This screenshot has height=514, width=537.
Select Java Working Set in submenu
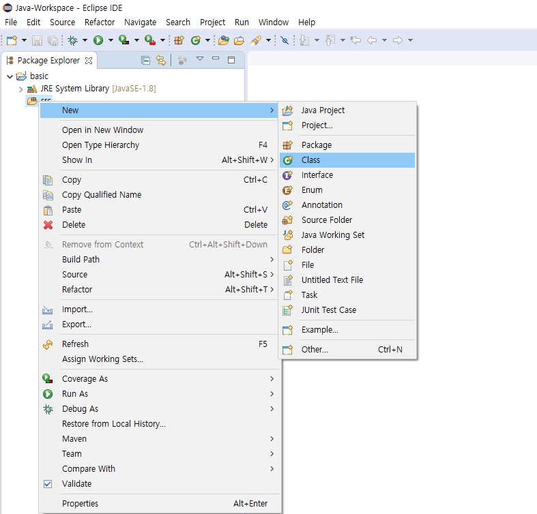click(x=347, y=235)
